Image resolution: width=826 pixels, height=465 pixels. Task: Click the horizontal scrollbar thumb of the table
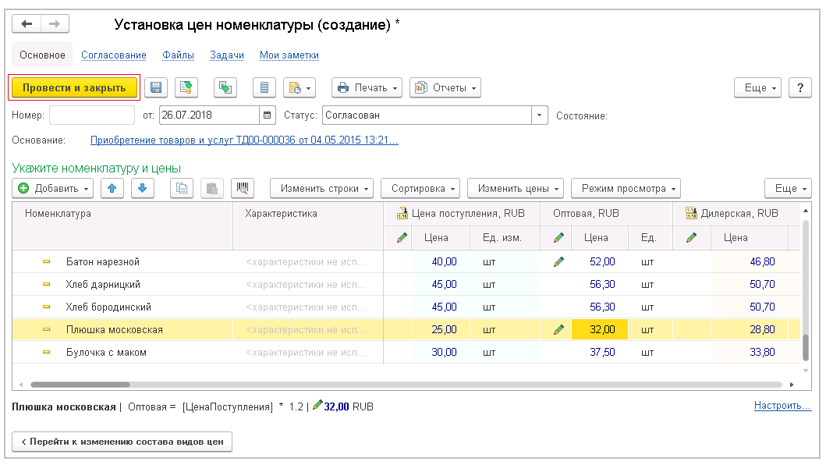pyautogui.click(x=80, y=385)
